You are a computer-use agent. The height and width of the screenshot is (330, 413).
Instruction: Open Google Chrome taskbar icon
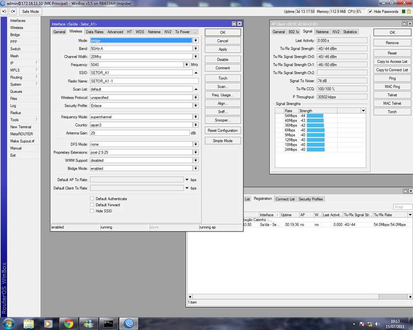(69, 324)
